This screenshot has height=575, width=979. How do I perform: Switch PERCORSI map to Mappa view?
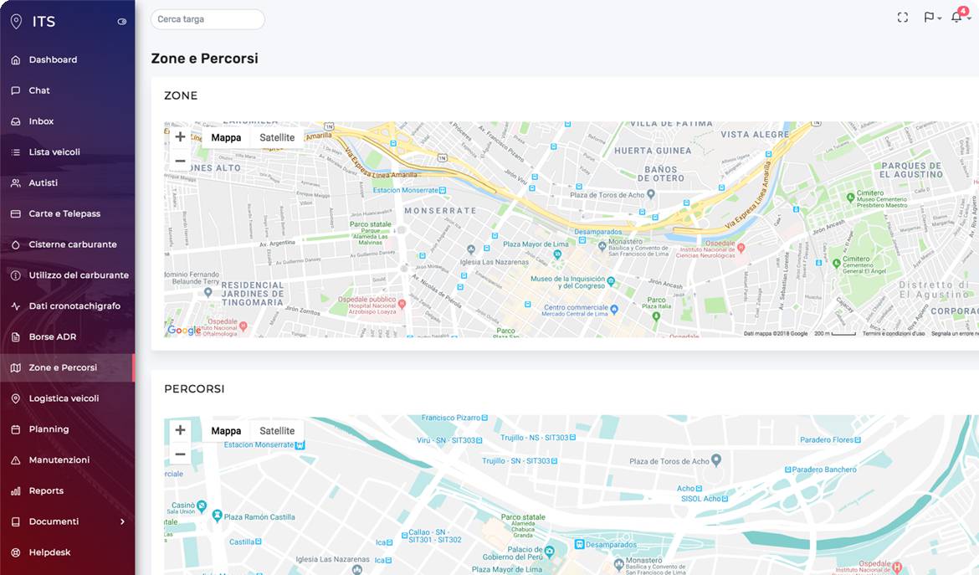tap(226, 431)
